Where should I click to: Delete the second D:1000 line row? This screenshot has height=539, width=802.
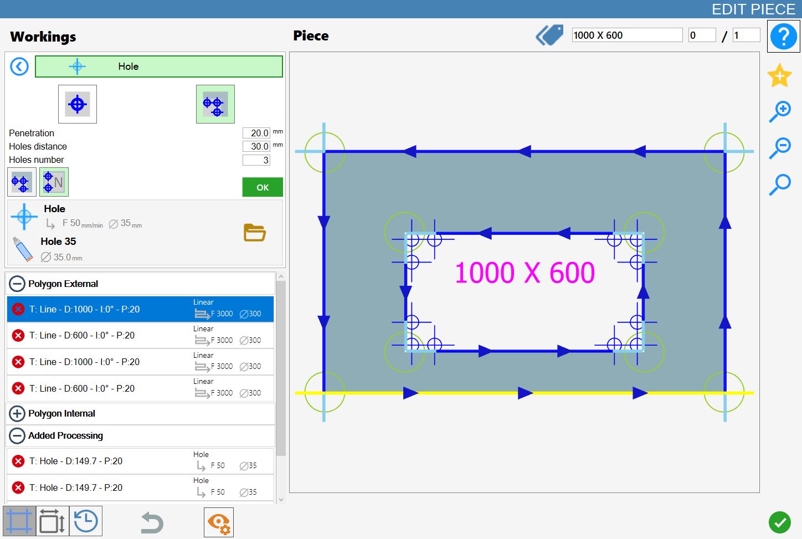point(18,362)
